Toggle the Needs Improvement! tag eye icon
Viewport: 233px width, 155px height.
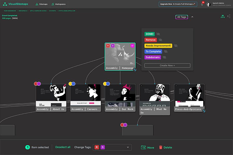[x=175, y=45]
